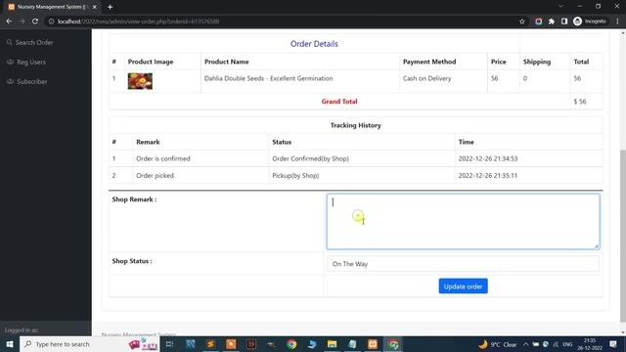Click the page vertical scrollbar
Image resolution: width=626 pixels, height=352 pixels.
[622, 236]
